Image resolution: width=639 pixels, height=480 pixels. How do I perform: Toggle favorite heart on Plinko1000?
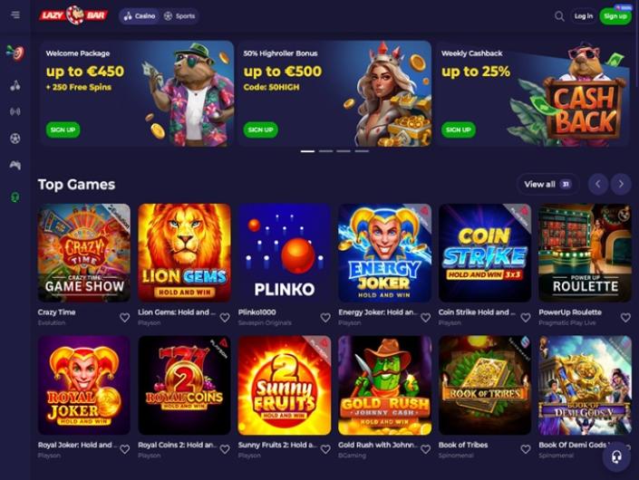click(x=325, y=318)
